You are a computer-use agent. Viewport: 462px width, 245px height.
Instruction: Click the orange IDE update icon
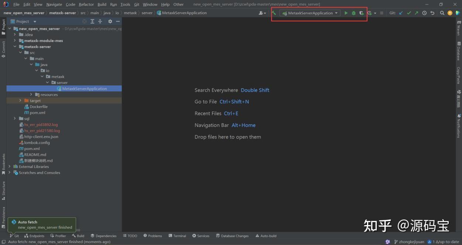pos(450,13)
